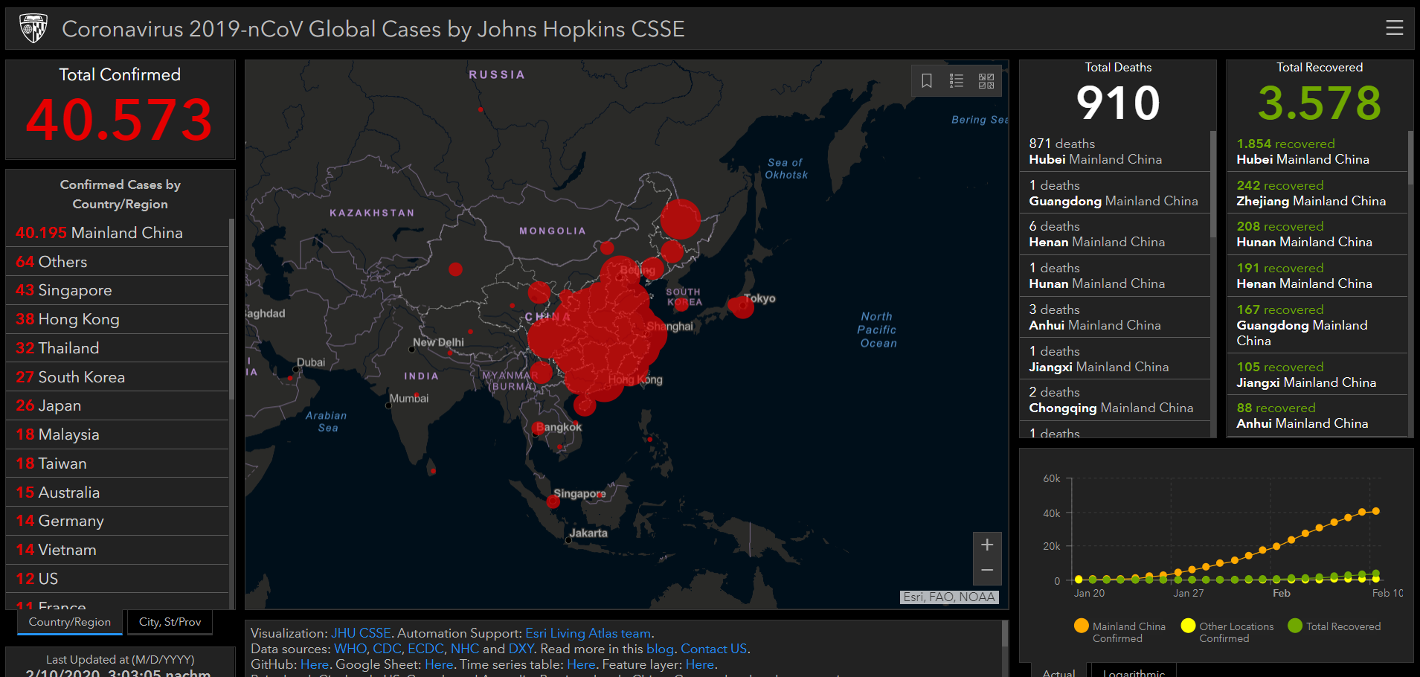Image resolution: width=1420 pixels, height=677 pixels.
Task: Select the Others row with 64 cases
Action: [118, 262]
